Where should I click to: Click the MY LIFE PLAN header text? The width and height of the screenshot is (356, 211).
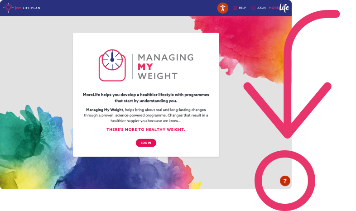[28, 8]
